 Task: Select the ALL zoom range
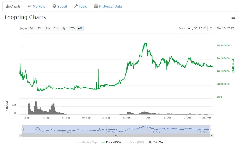[80, 28]
